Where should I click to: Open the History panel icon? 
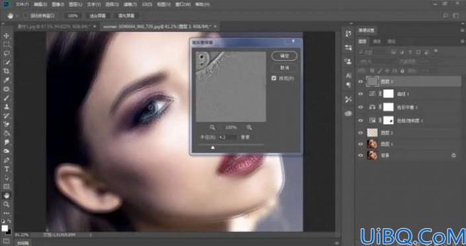click(348, 34)
